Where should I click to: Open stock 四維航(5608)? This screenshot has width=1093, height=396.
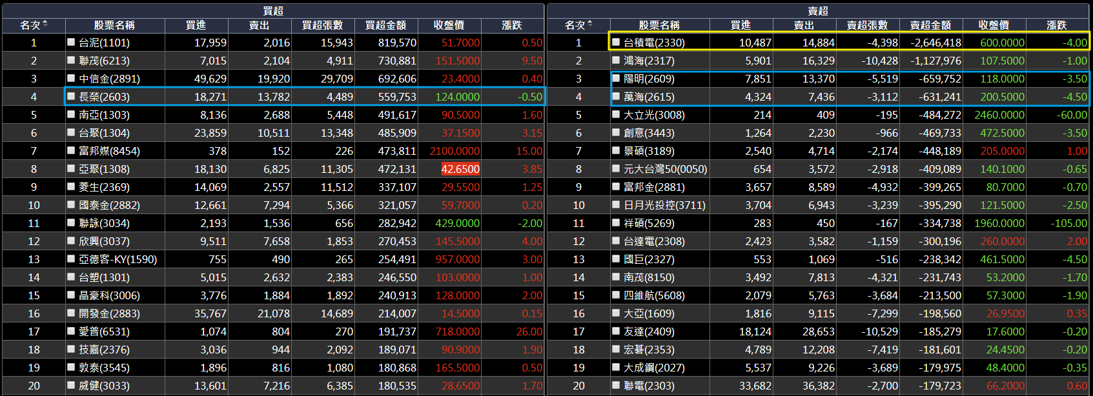click(x=654, y=295)
